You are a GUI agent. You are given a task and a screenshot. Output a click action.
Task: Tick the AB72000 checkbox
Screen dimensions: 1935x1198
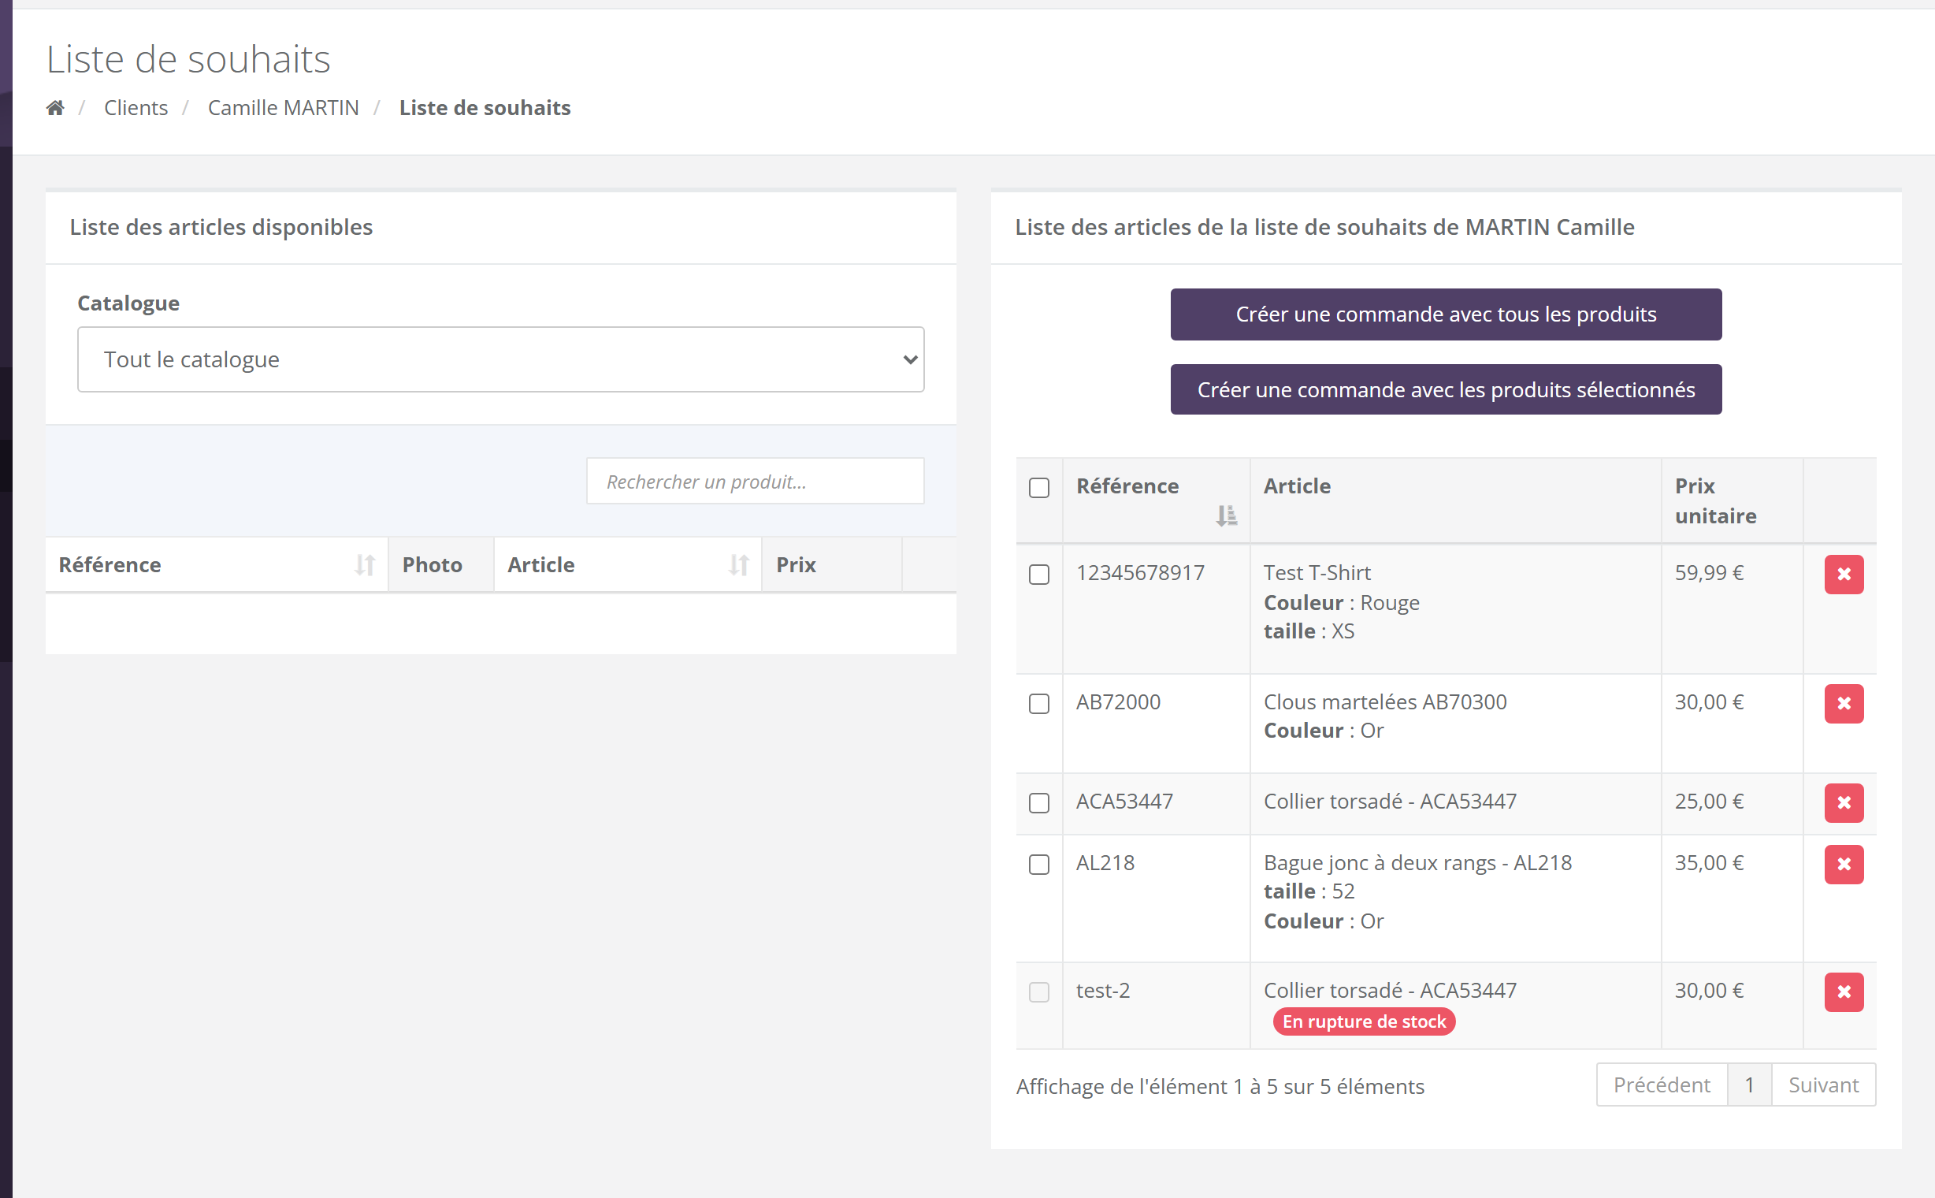pyautogui.click(x=1038, y=704)
